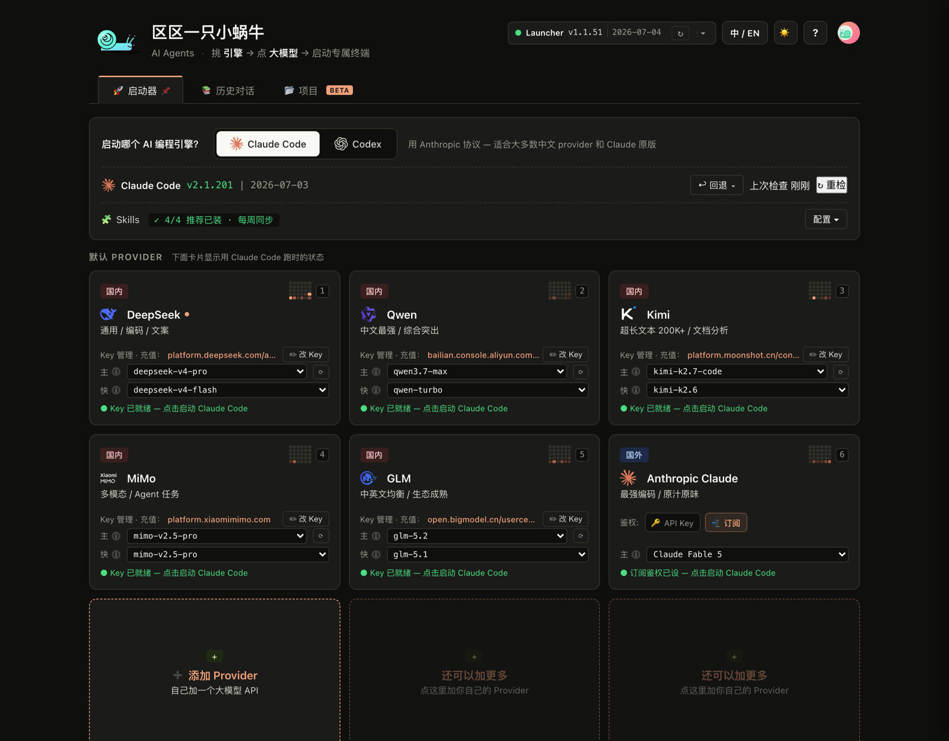This screenshot has height=741, width=949.
Task: Click DeepSeek usage heatmap grid
Action: pos(300,290)
